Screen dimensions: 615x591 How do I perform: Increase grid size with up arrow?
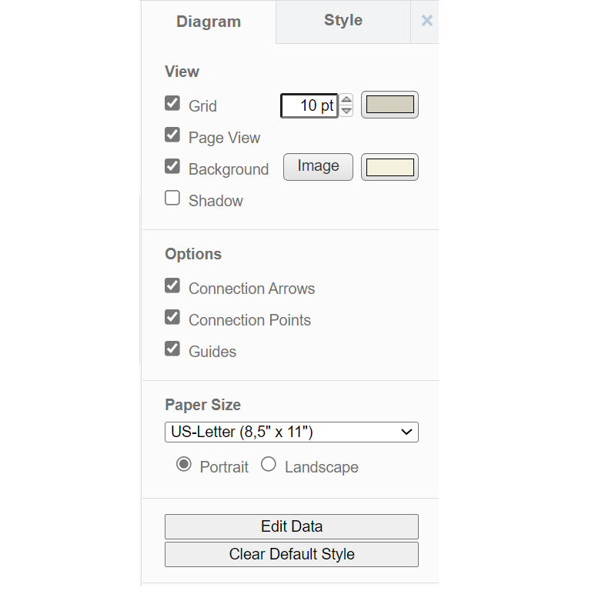(x=347, y=99)
